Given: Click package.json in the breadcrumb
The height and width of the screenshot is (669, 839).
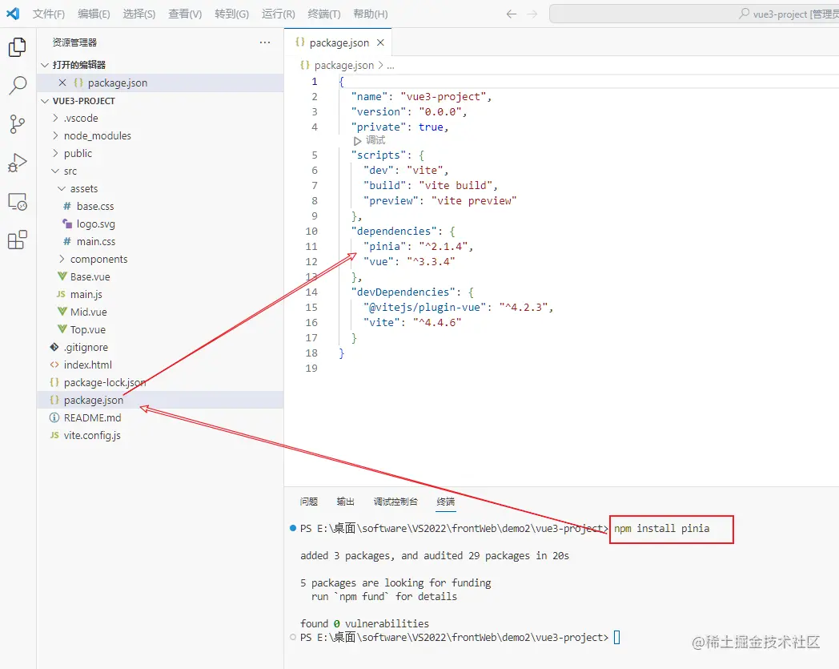Looking at the screenshot, I should (x=344, y=66).
